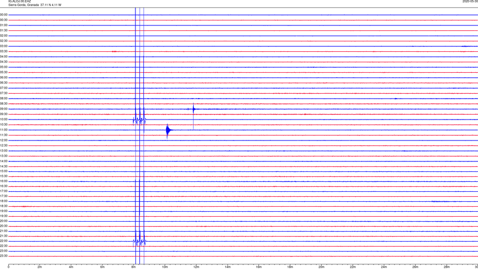Pick the 19:00 trace label
Viewport: 478px width, 269px height.
pos(4,211)
